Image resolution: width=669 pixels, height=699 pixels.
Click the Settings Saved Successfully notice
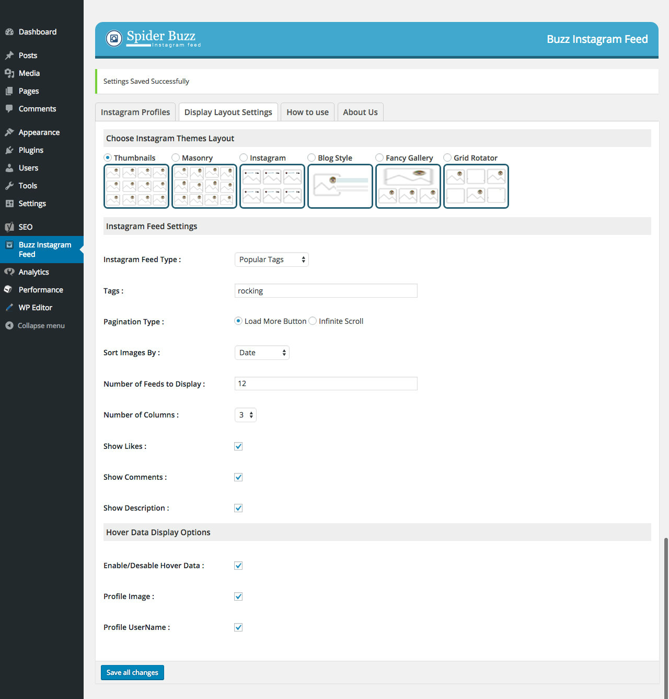(x=377, y=81)
